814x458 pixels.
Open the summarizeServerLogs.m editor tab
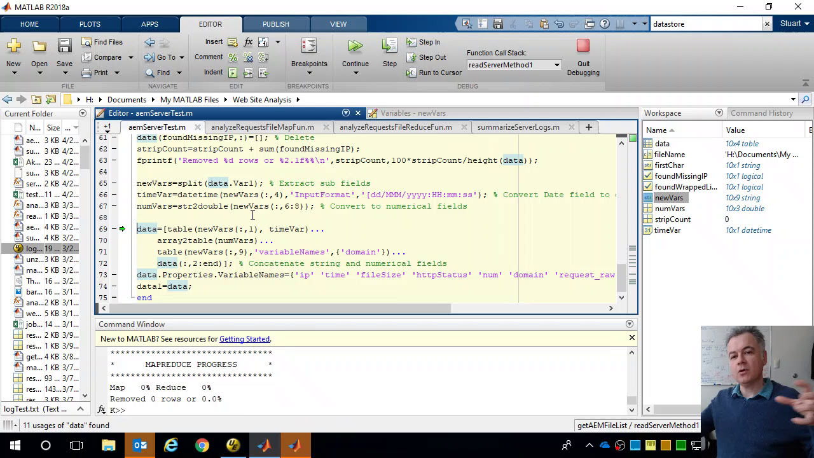click(x=518, y=127)
